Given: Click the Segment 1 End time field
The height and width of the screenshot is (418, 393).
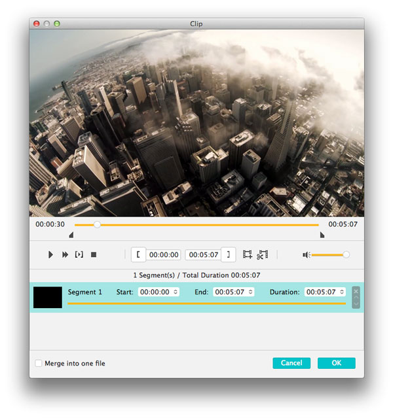Looking at the screenshot, I should tap(234, 292).
